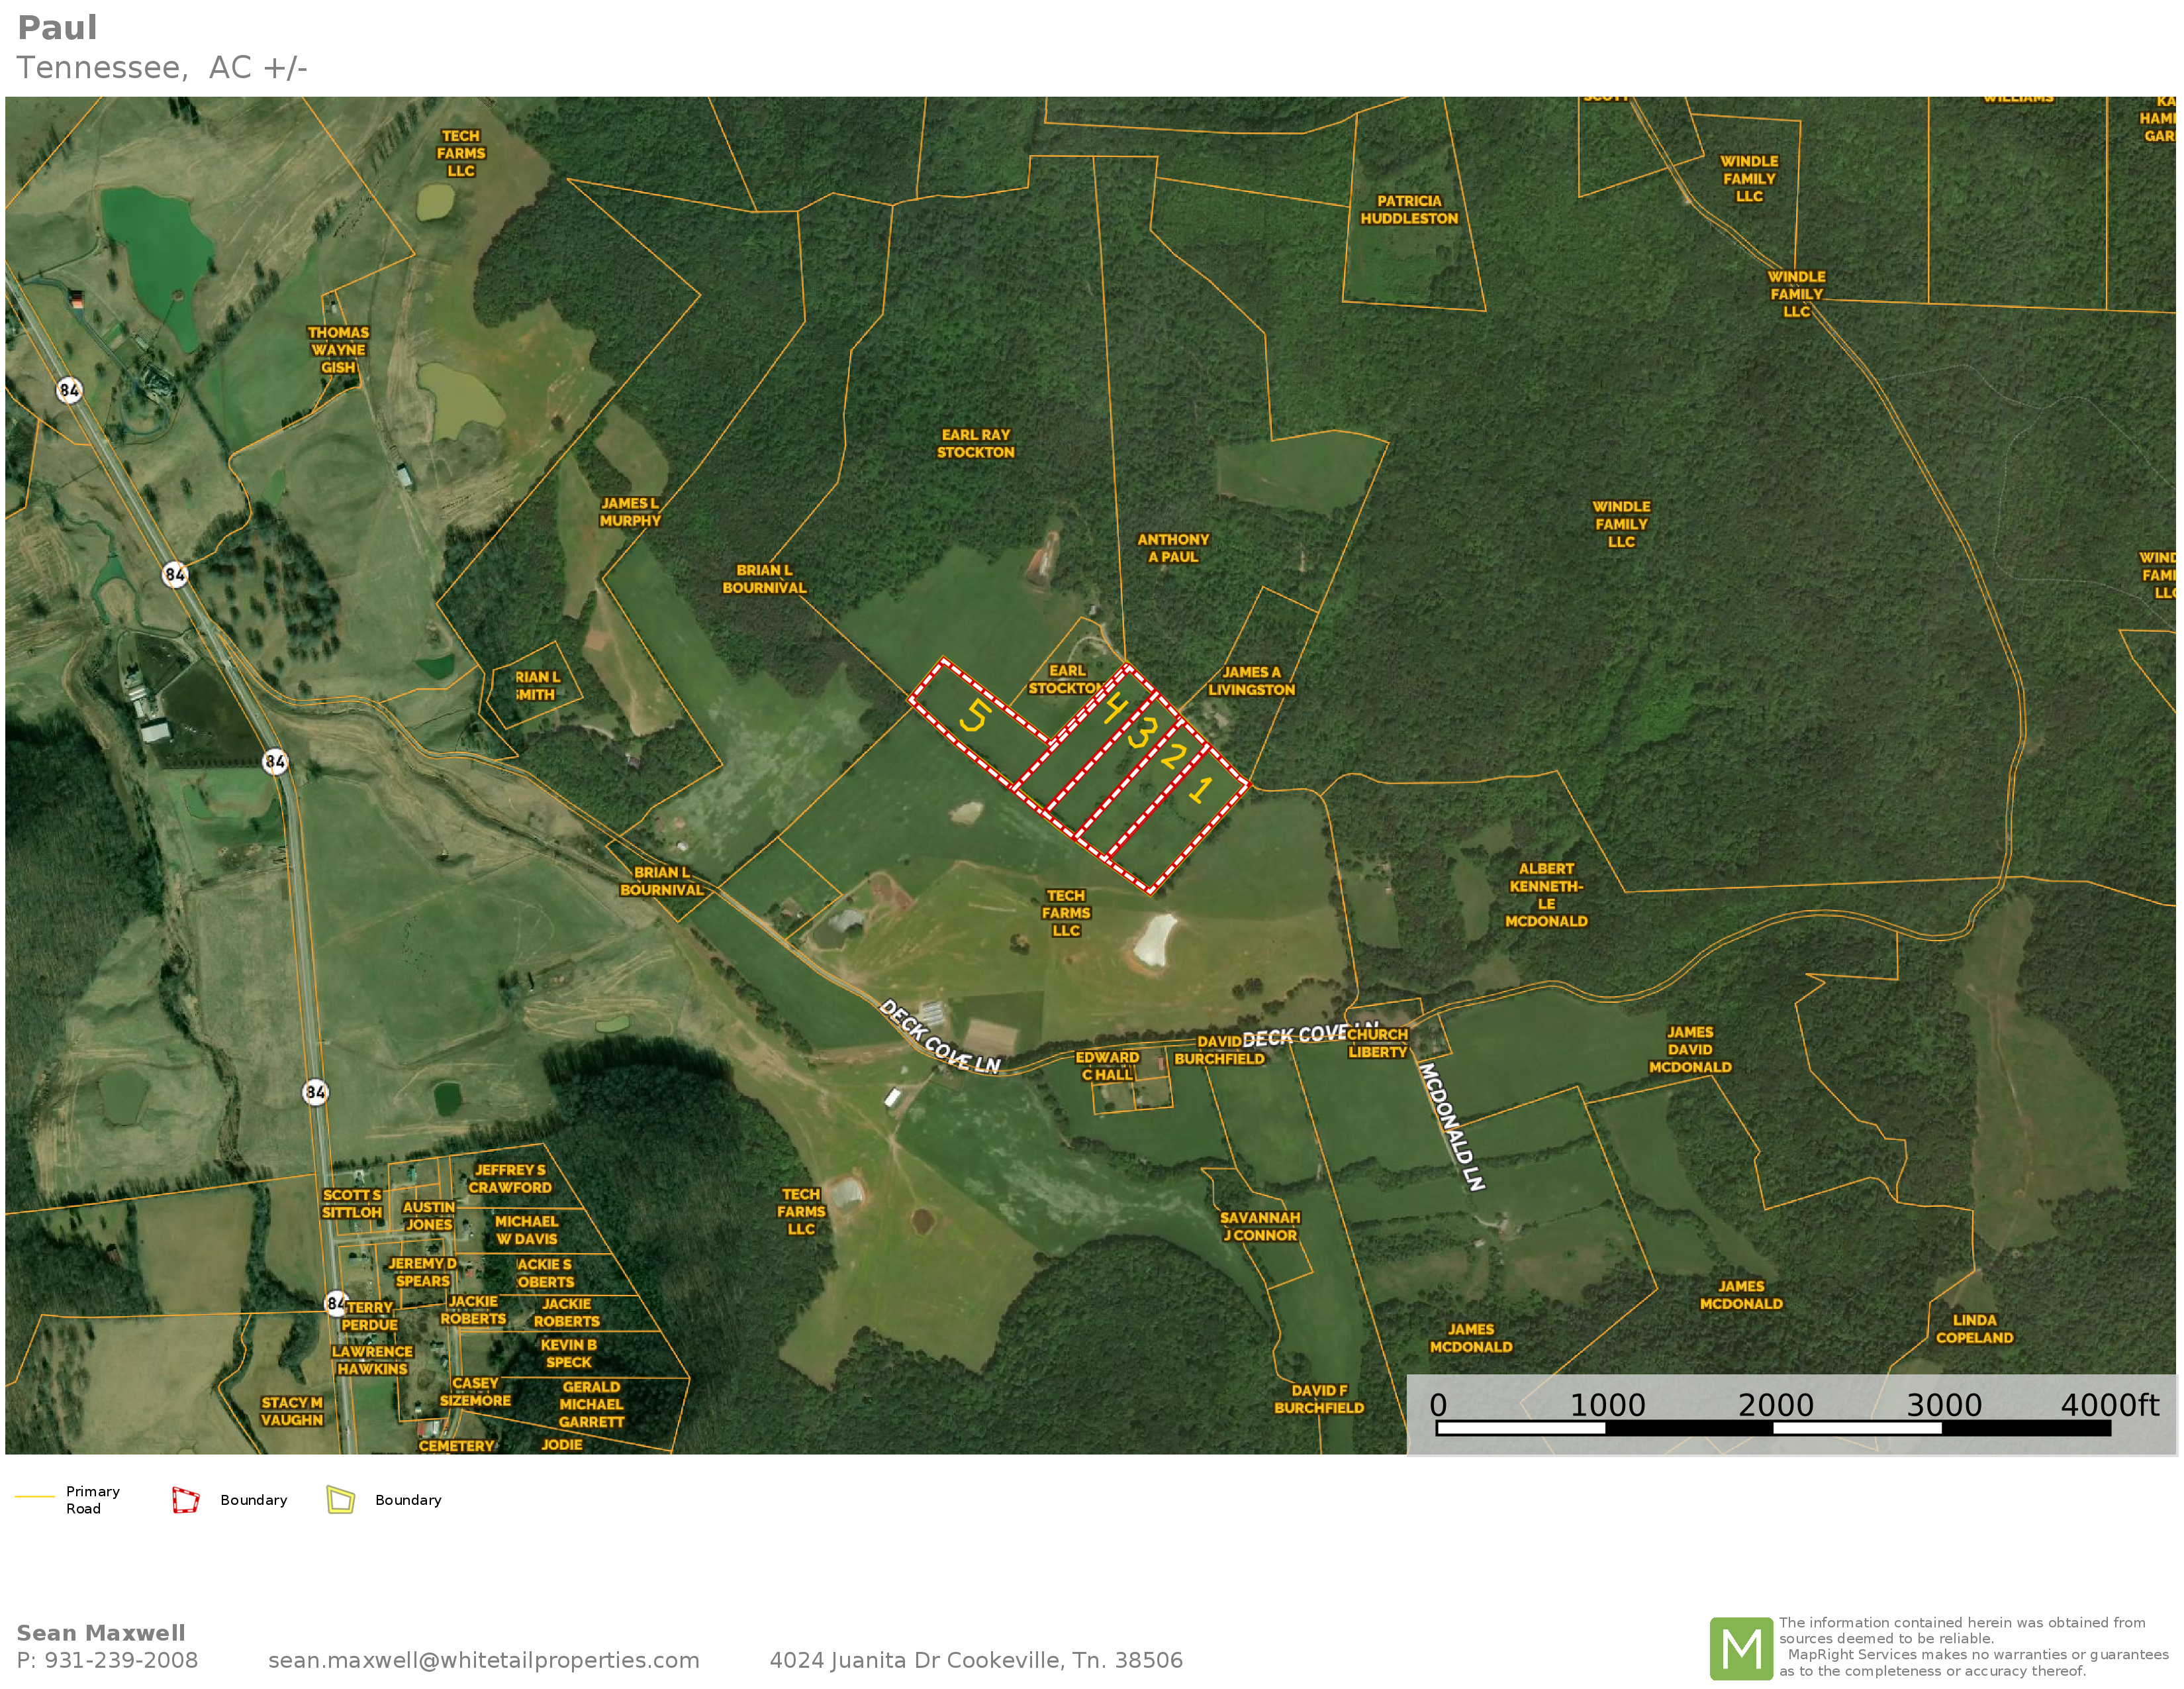This screenshot has height=1689, width=2184.
Task: Click the red Boundary legend icon
Action: (x=185, y=1500)
